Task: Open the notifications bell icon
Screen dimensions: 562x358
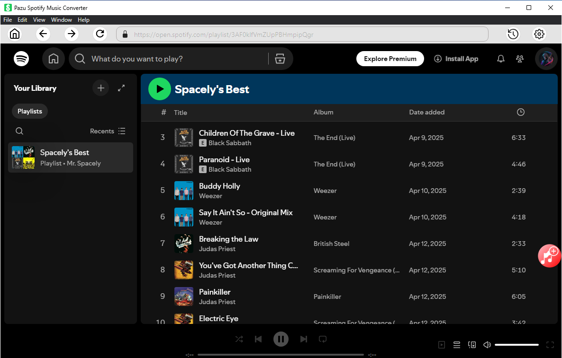Action: [x=500, y=59]
